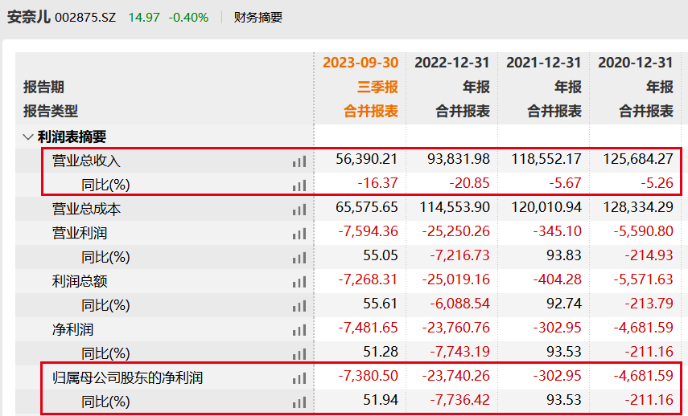Viewport: 688px width, 416px height.
Task: Select the 净利润 row label
Action: click(x=73, y=329)
